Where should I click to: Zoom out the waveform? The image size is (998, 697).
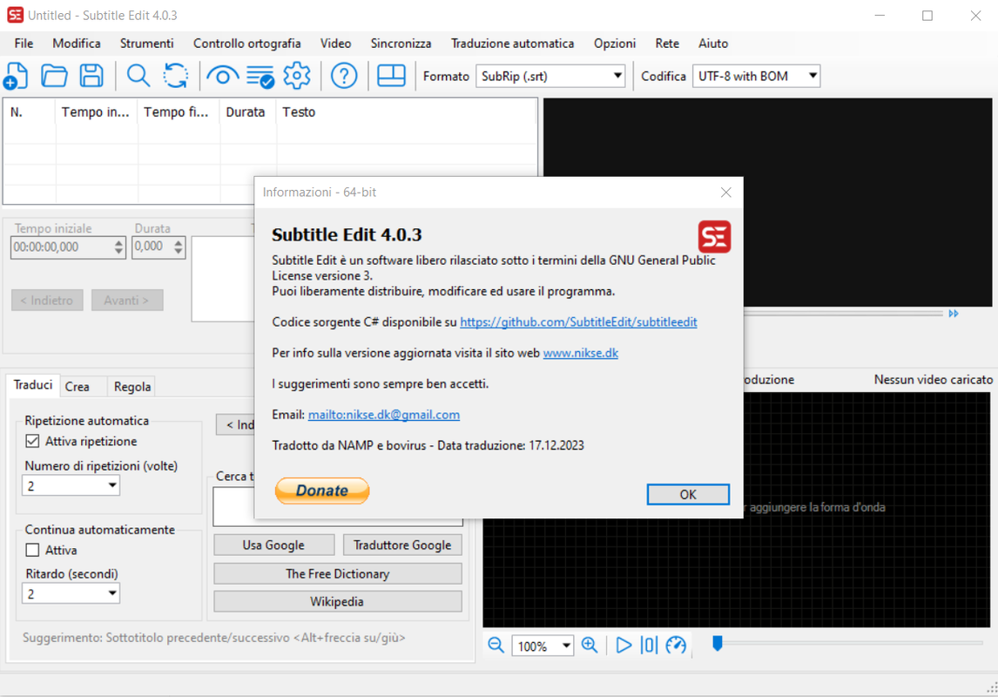[496, 645]
